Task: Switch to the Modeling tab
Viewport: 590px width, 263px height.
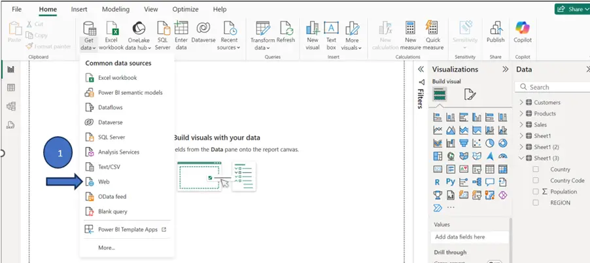Action: tap(116, 9)
